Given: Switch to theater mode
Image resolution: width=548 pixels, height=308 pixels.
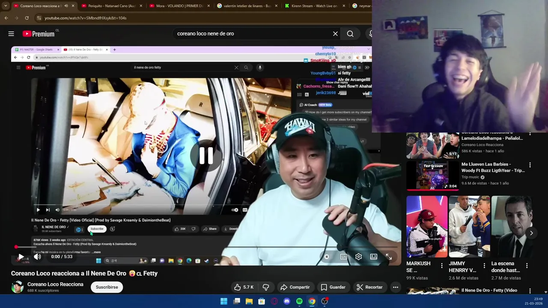Looking at the screenshot, I should pyautogui.click(x=374, y=257).
